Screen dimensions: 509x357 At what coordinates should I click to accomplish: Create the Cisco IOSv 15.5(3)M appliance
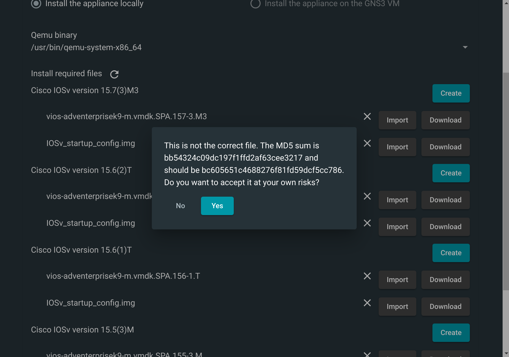pos(451,332)
